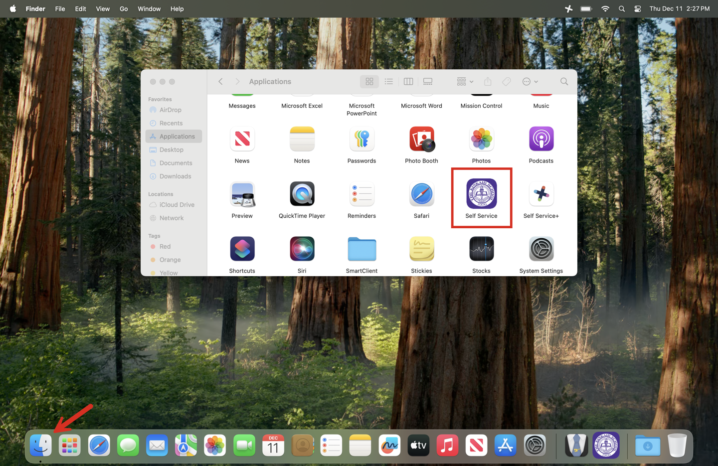The height and width of the screenshot is (466, 718).
Task: Select the Passwords app icon
Action: pyautogui.click(x=362, y=139)
